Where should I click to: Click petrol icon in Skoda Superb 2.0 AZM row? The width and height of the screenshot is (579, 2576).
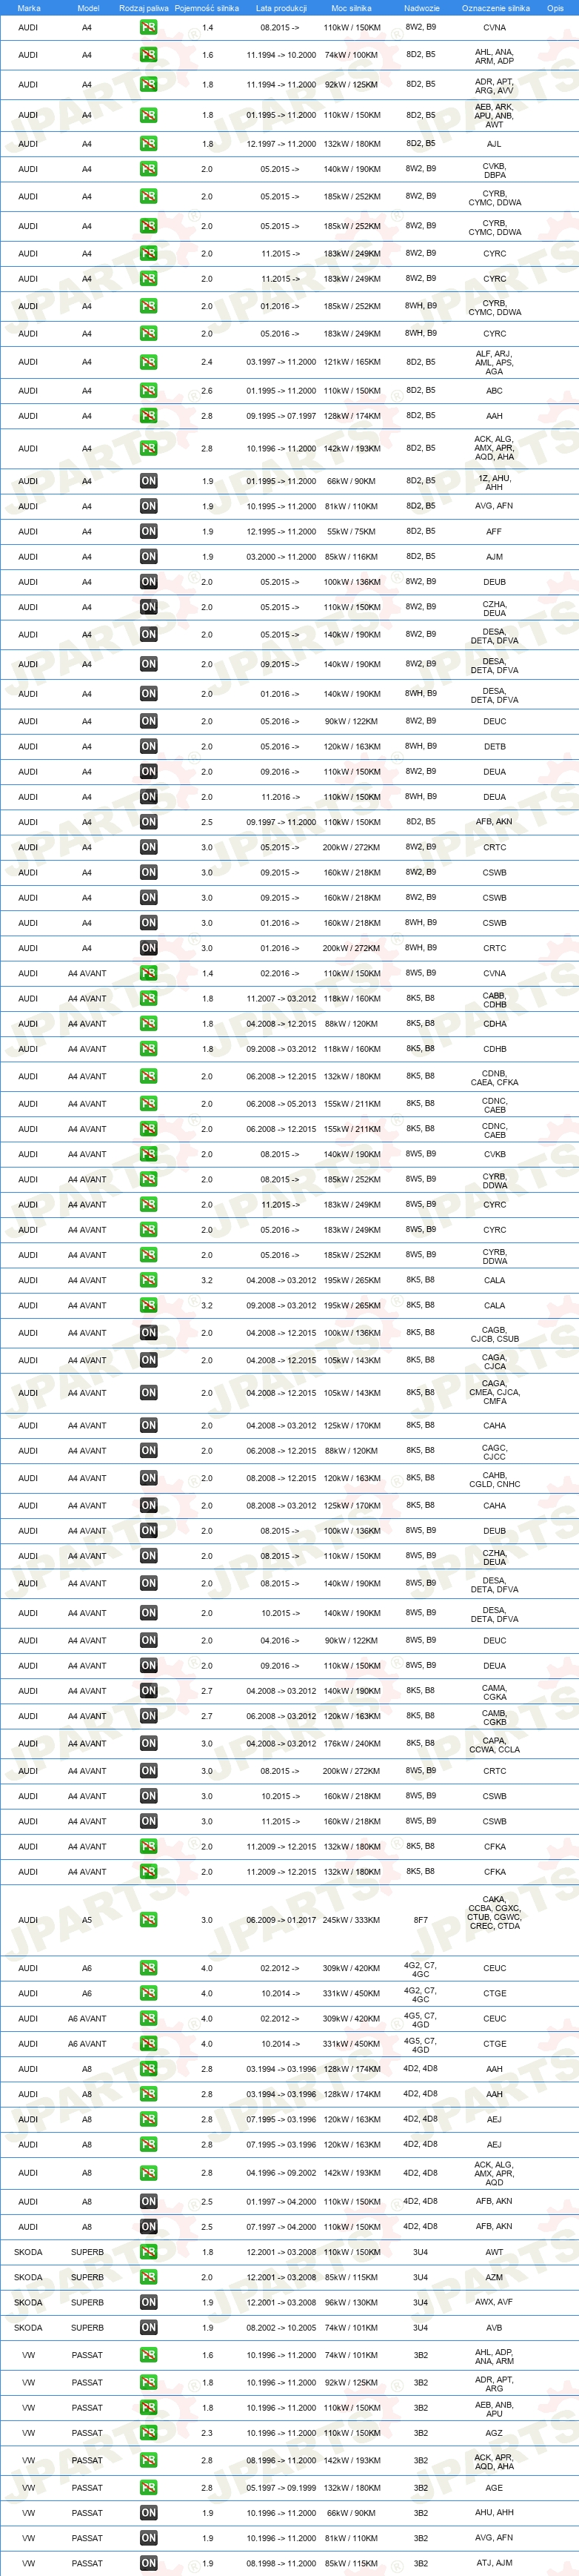(148, 2277)
